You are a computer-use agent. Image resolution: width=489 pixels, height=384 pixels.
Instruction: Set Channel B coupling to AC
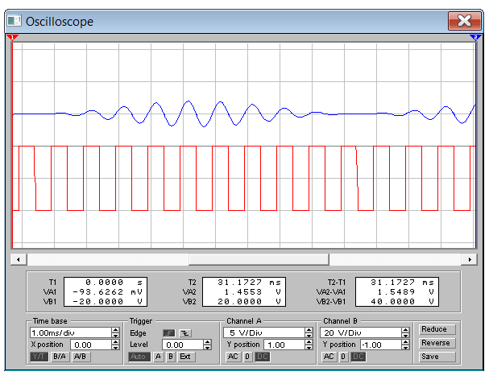[329, 357]
